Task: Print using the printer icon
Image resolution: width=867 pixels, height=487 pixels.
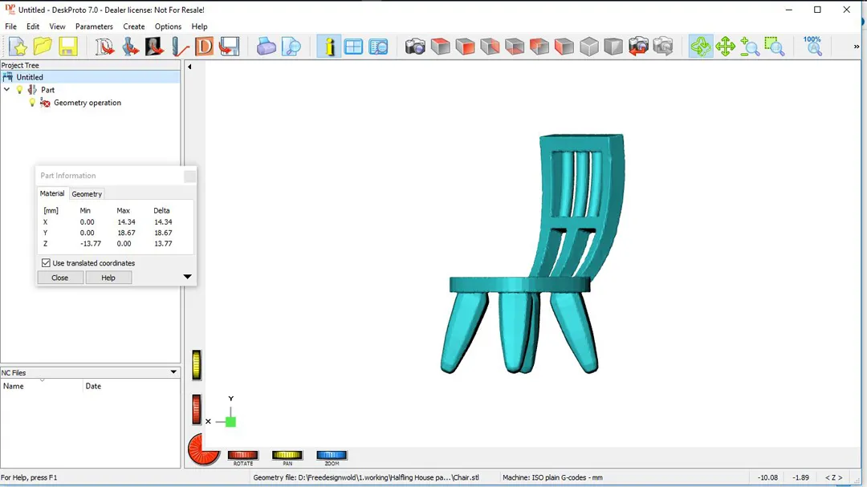Action: coord(266,47)
